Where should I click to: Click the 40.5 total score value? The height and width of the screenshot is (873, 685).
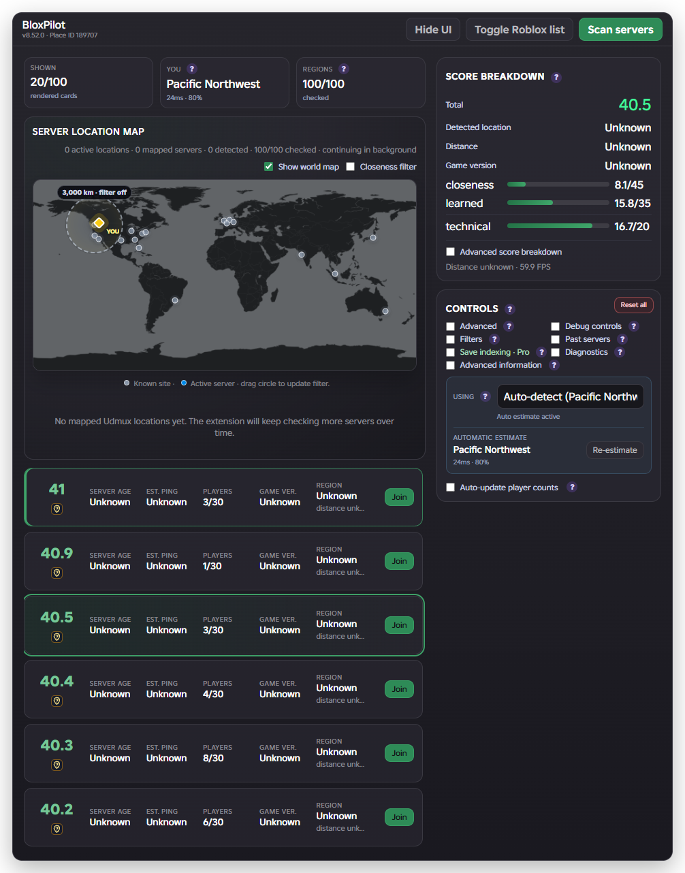[635, 105]
